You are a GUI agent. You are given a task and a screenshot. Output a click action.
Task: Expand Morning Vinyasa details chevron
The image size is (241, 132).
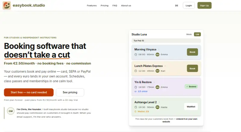[x=159, y=49]
